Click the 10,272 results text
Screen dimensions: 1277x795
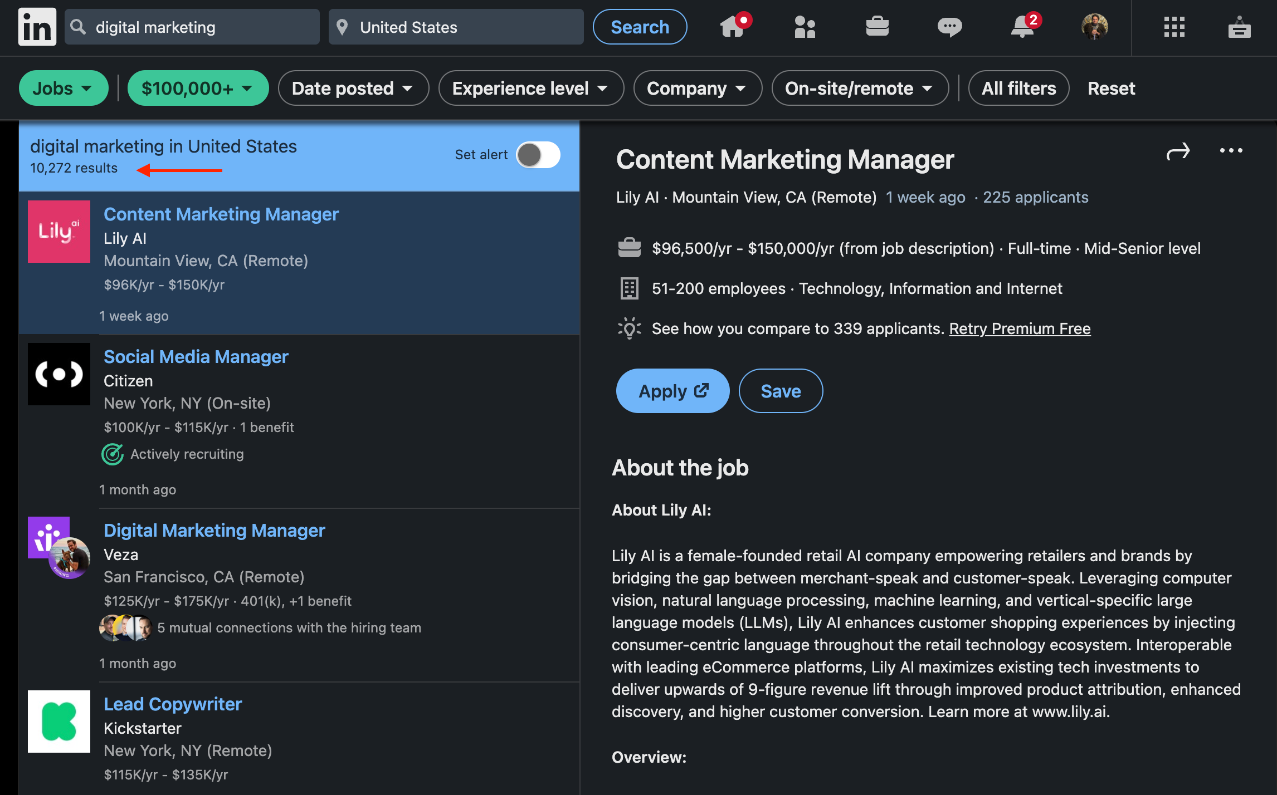[74, 168]
